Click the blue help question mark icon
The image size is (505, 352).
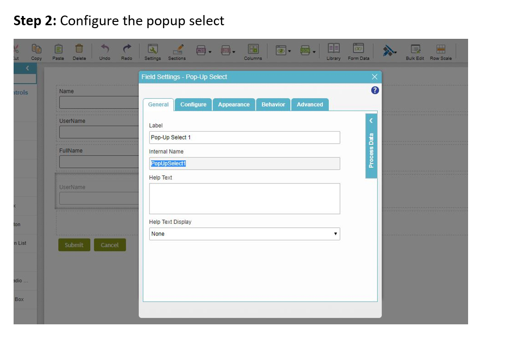point(374,90)
